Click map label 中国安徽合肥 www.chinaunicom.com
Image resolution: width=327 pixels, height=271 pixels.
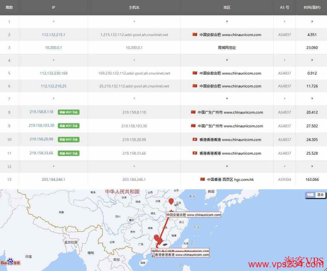[193, 215]
